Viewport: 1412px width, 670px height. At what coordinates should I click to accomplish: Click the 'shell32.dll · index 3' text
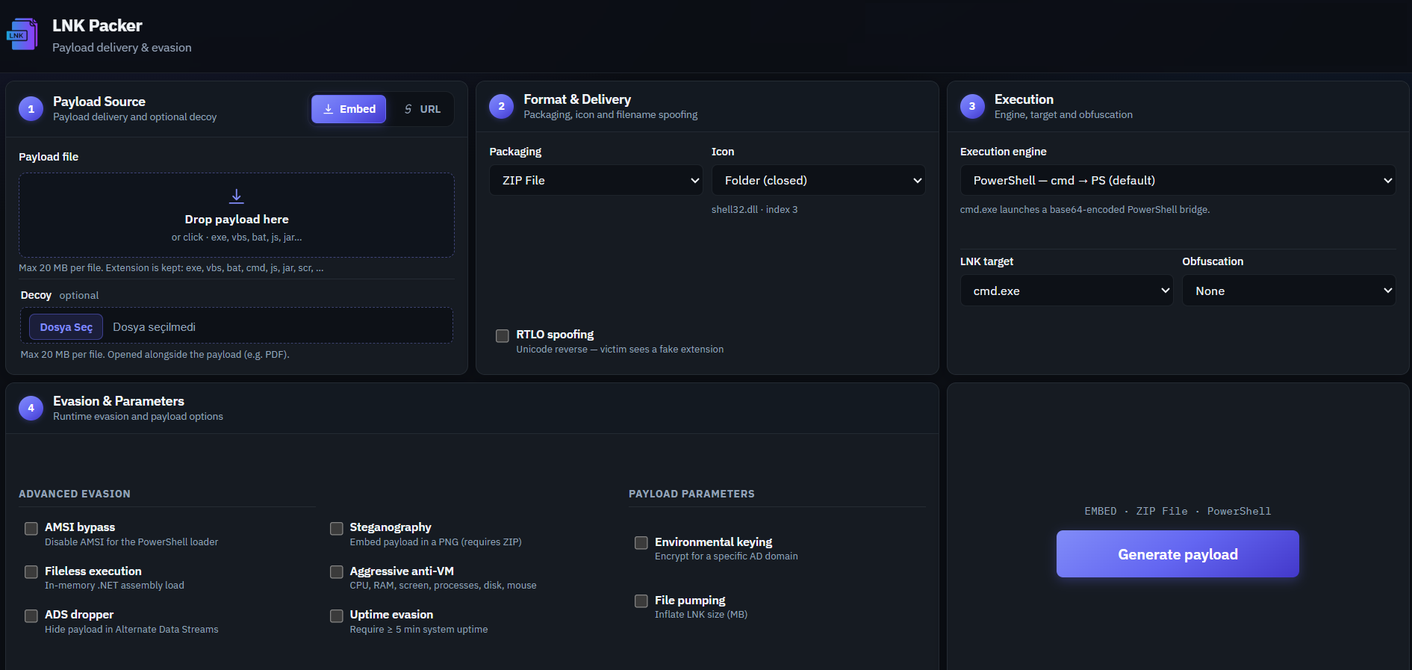(x=754, y=210)
